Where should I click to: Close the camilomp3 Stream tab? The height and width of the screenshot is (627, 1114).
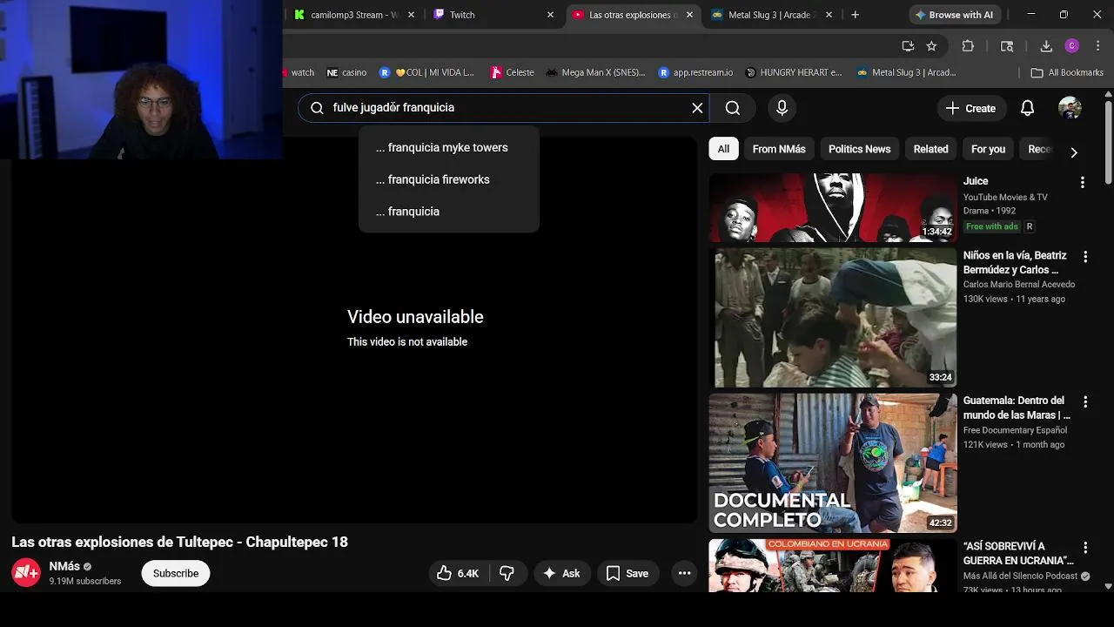[x=411, y=15]
